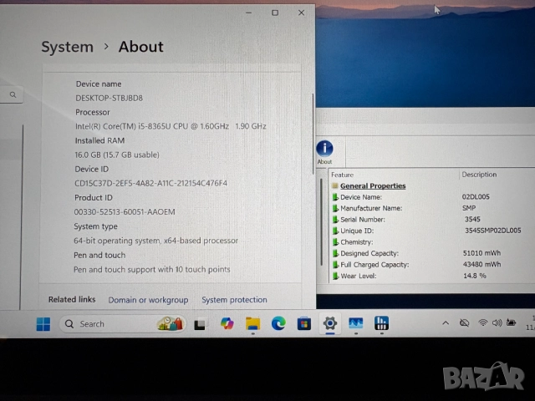Select the Wear Level row icon
This screenshot has width=535, height=401.
pyautogui.click(x=336, y=276)
